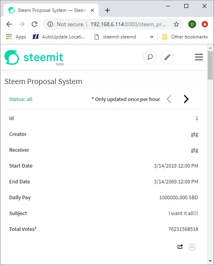
Task: Open the steemit-steemd bookmark
Action: coord(115,37)
